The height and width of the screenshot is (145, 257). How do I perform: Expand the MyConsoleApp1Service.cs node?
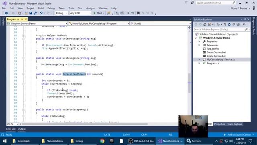click(199, 60)
